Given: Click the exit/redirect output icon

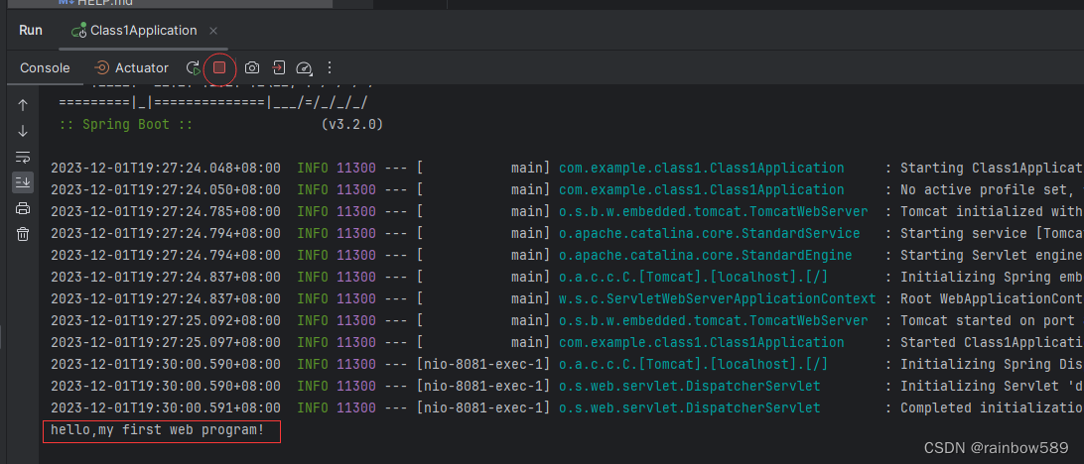Looking at the screenshot, I should (x=278, y=67).
